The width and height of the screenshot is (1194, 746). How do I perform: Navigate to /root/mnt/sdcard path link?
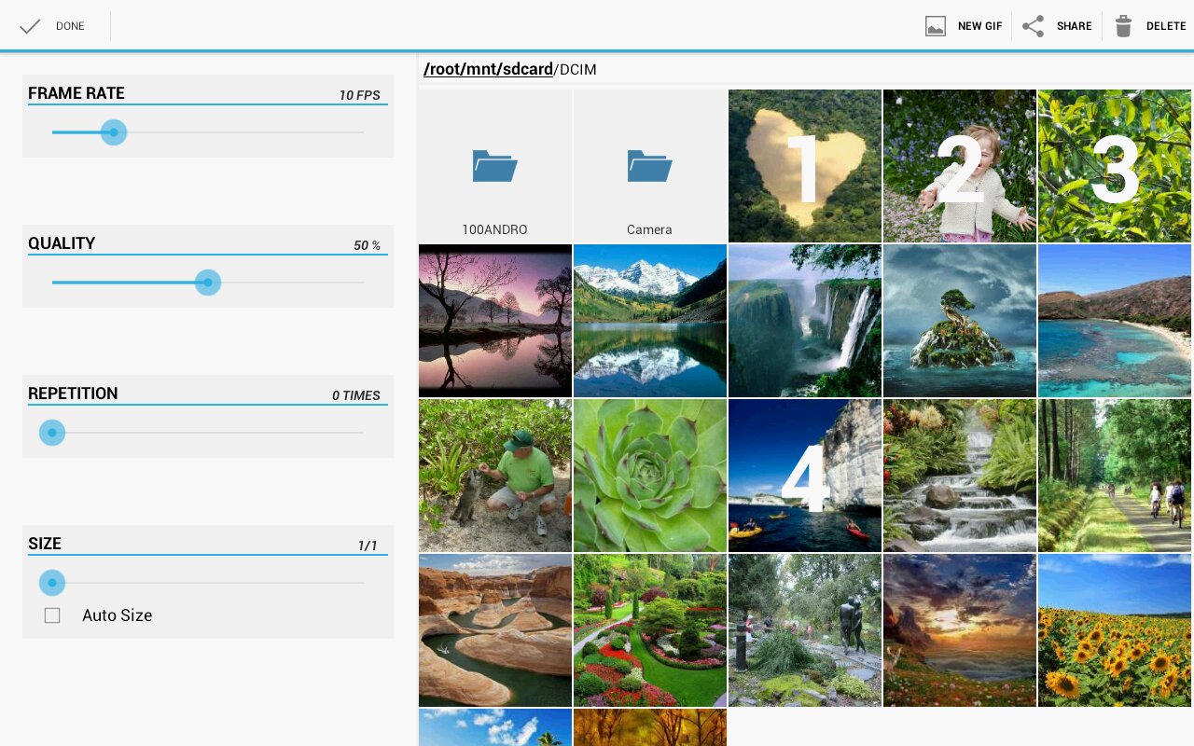tap(488, 70)
